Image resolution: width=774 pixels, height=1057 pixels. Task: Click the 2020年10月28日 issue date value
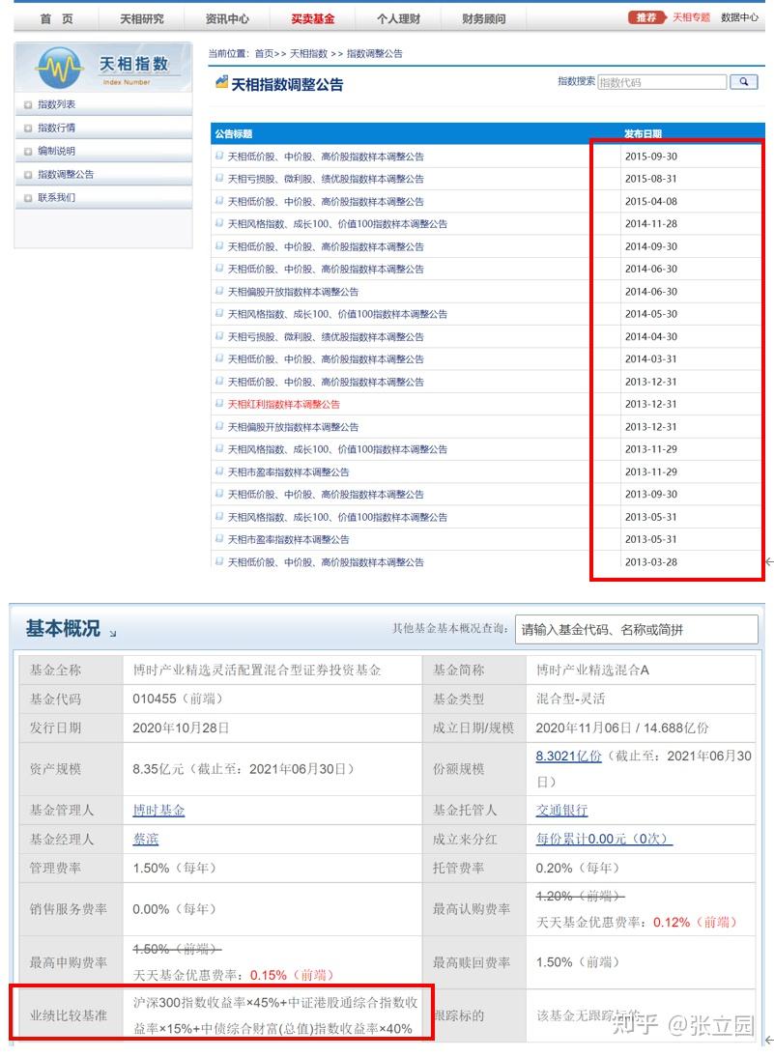coord(181,728)
